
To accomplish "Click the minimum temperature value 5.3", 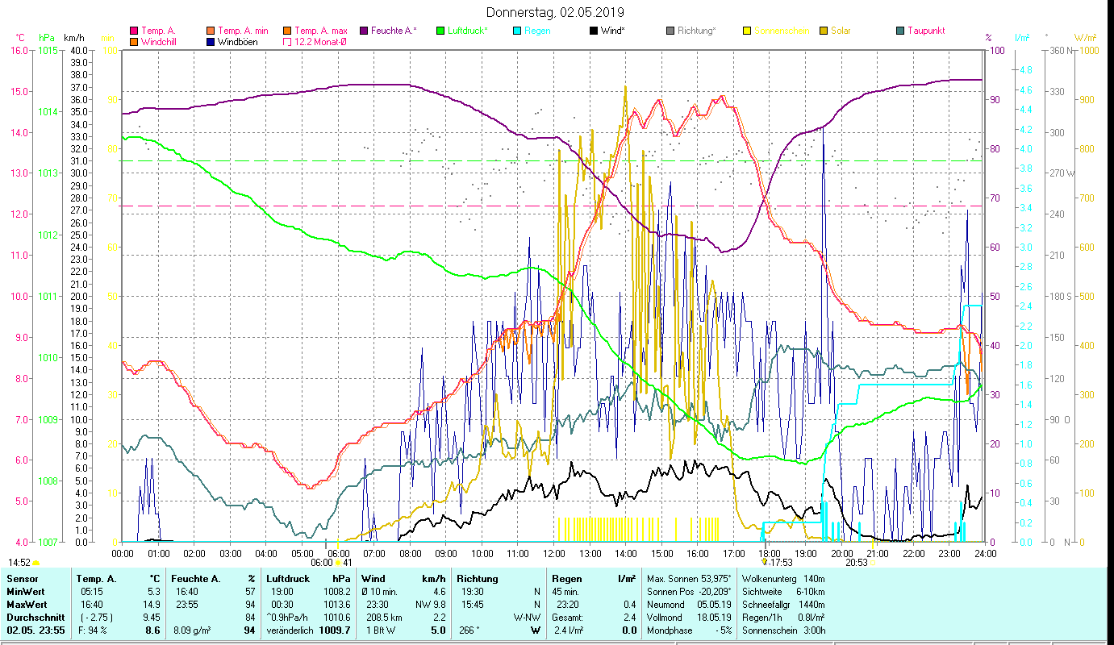I will click(154, 592).
